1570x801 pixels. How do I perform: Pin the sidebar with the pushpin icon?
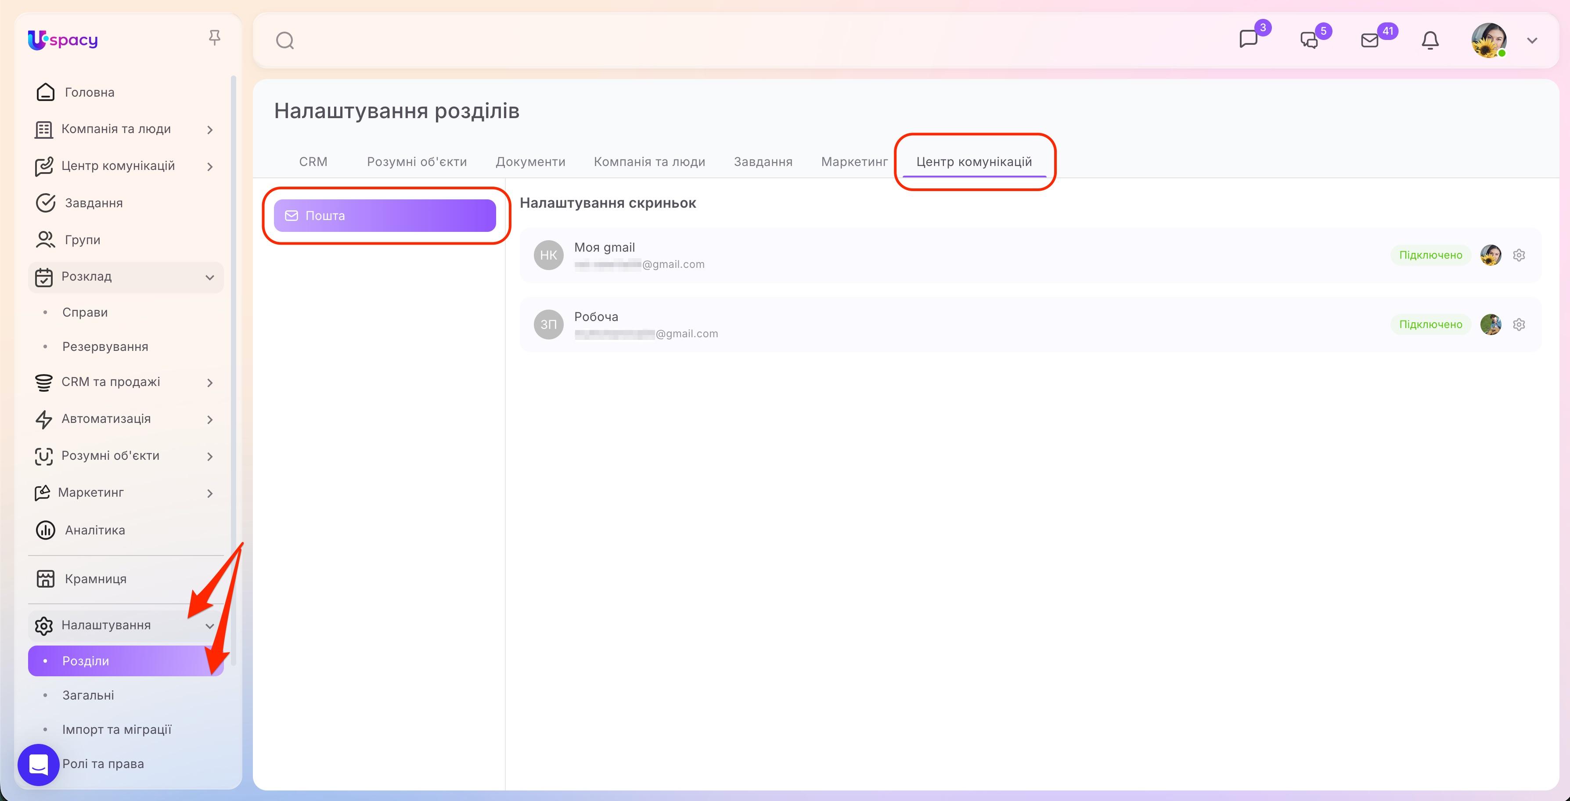(214, 38)
